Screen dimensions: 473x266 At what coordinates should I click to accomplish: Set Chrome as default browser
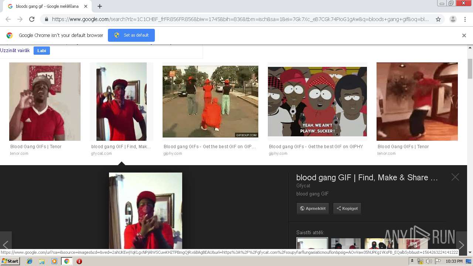(131, 35)
